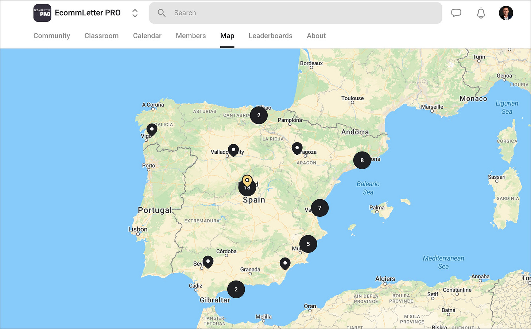Screen dimensions: 531x329
Task: Click the member pin southeast of Granada
Action: point(285,263)
